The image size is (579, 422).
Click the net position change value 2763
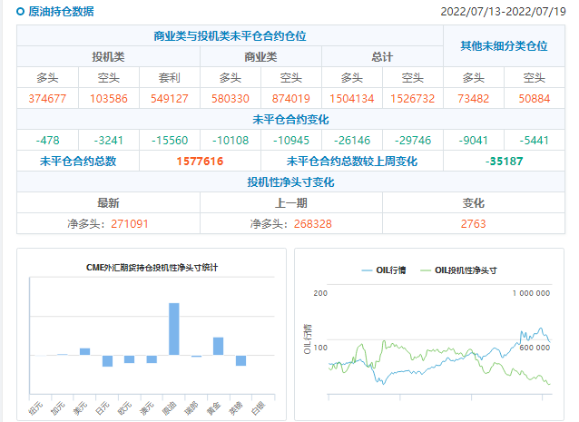pyautogui.click(x=473, y=223)
